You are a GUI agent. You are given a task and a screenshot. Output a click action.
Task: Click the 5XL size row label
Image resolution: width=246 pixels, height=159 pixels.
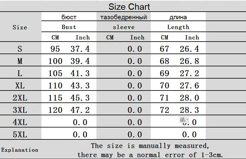tap(20, 135)
